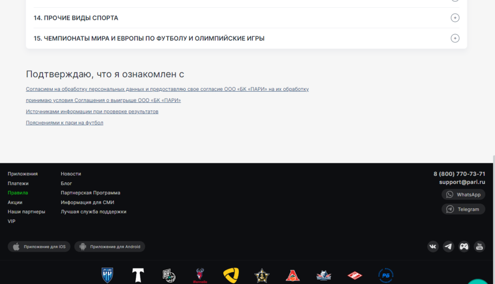Screen dimensions: 495x284
Task: Open section 14 'Прочие виды спорта' heading
Action: pyautogui.click(x=76, y=18)
